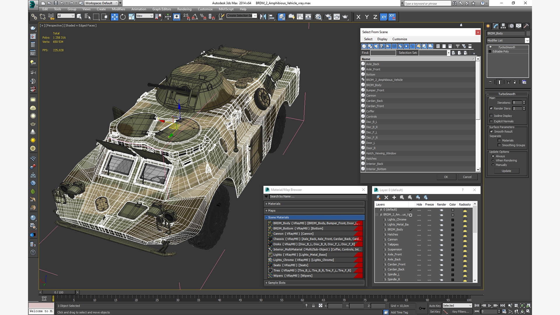This screenshot has height=315, width=560.
Task: Activate the Select and Uniform Scale tool
Action: pos(131,17)
